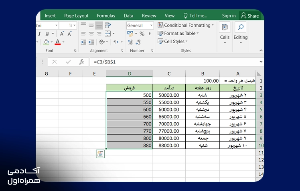Select cell with 77000.00

click(x=169, y=131)
